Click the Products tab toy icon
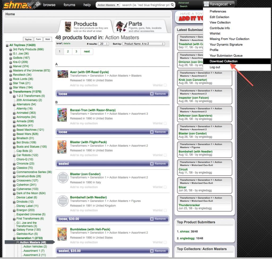Screen dimensions: 272x259 tap(68, 27)
